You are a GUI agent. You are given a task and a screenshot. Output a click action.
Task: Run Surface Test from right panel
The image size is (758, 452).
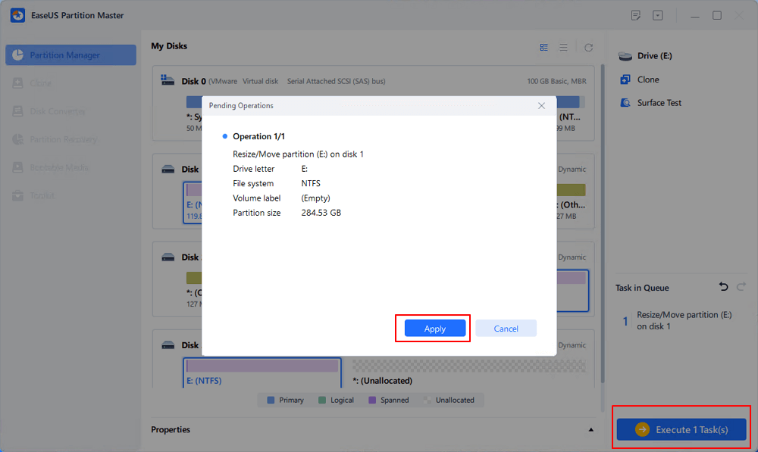pyautogui.click(x=650, y=103)
